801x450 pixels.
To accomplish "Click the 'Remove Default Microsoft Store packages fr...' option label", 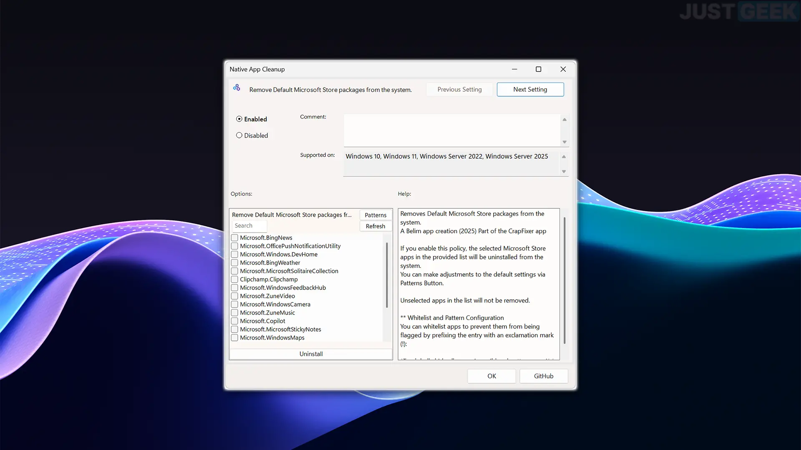I will (x=292, y=215).
